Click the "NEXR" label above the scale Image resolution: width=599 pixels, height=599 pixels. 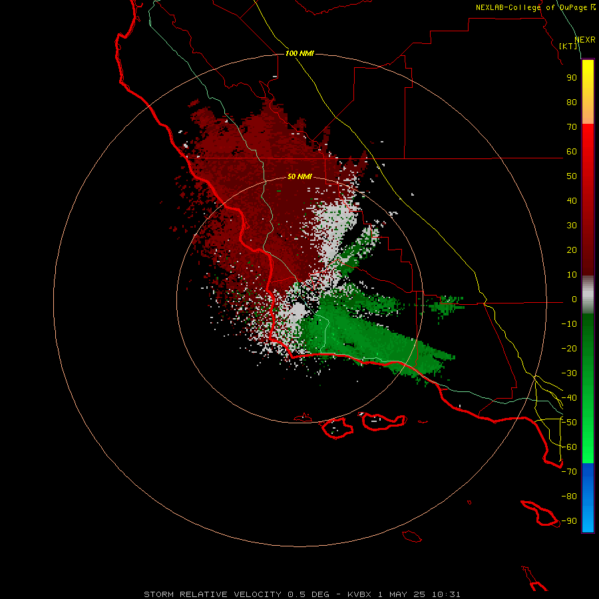(585, 40)
